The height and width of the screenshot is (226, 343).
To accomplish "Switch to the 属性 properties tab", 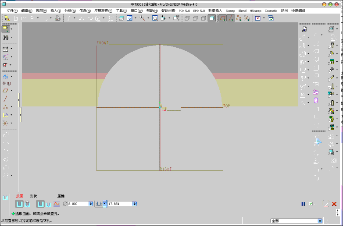I will click(61, 196).
